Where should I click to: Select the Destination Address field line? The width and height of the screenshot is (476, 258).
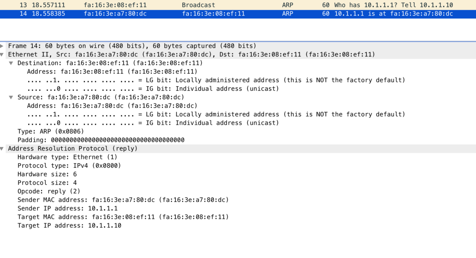pos(112,72)
